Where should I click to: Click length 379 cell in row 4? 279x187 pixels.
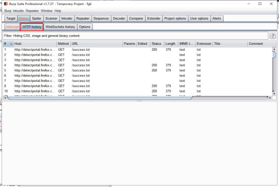click(168, 65)
